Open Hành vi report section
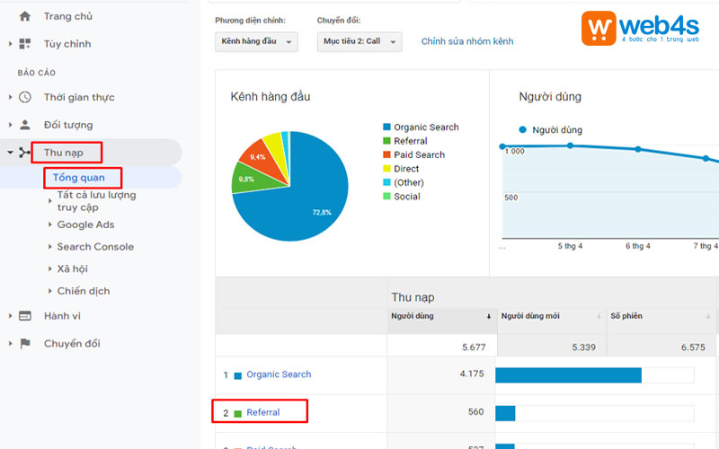This screenshot has width=719, height=449. (62, 316)
